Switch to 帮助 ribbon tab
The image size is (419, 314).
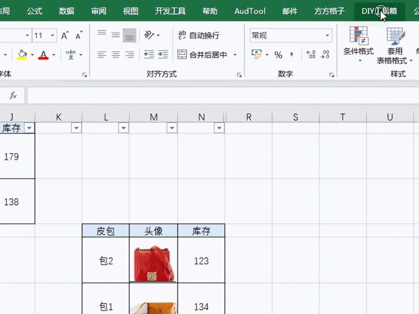tap(210, 11)
